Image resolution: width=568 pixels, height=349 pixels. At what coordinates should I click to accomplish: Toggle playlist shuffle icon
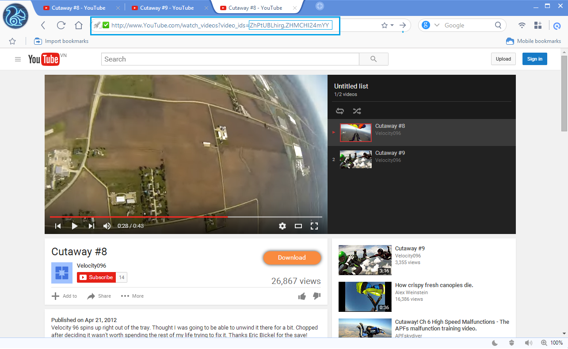click(356, 111)
